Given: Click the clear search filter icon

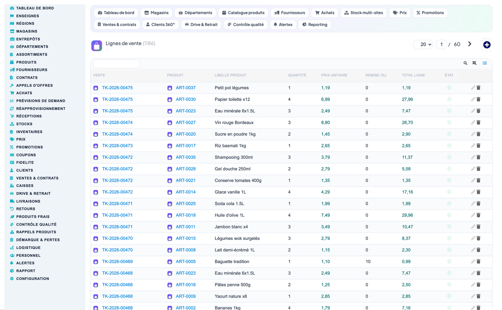Looking at the screenshot, I should coord(474,63).
